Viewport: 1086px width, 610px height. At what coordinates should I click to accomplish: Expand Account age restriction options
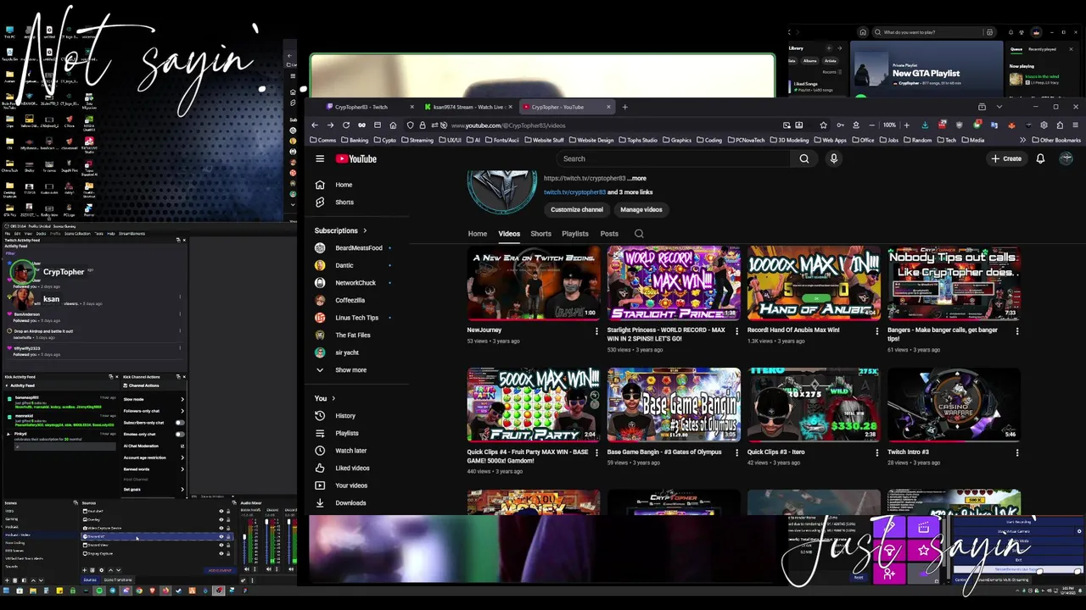pos(182,457)
